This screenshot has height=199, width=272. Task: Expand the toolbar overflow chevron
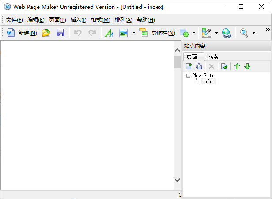pos(268,29)
